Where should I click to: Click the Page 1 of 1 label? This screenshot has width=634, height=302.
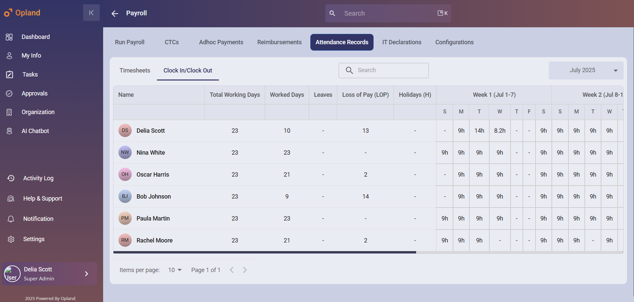pyautogui.click(x=206, y=270)
